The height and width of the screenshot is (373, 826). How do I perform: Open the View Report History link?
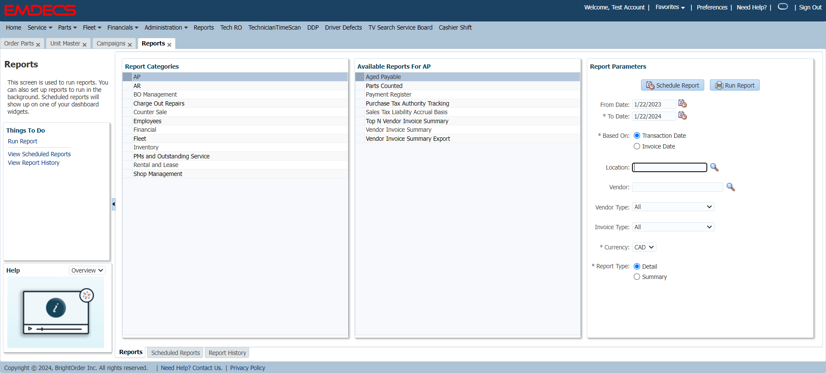(x=34, y=163)
